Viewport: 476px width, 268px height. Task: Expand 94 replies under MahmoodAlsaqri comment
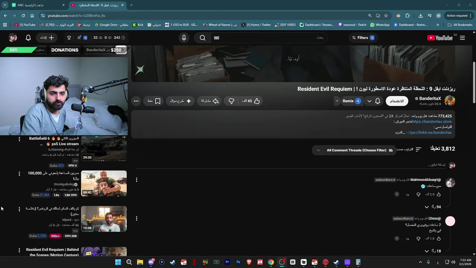432,207
